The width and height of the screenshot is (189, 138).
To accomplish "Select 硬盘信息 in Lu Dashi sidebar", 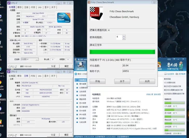I will pos(81,99).
